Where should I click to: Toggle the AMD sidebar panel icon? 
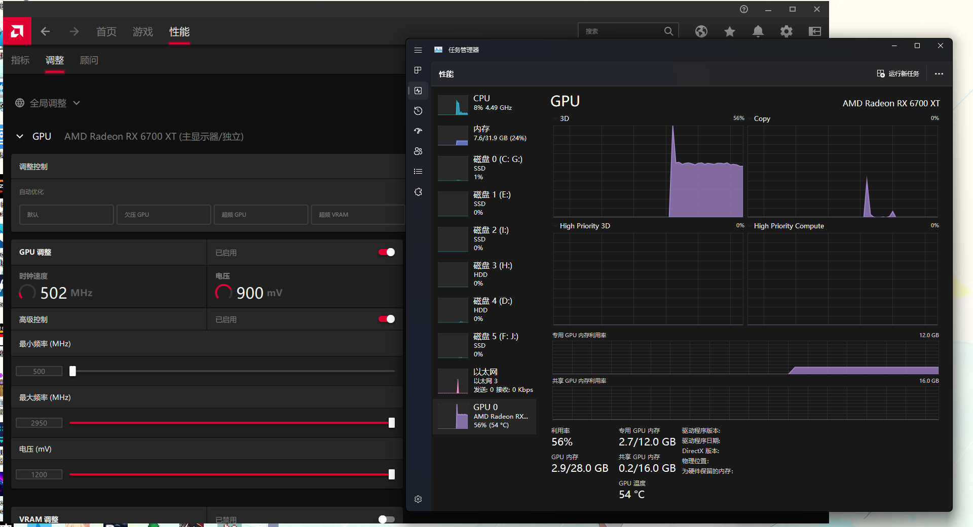[x=814, y=31]
